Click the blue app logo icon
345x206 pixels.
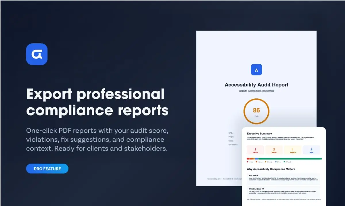[37, 54]
